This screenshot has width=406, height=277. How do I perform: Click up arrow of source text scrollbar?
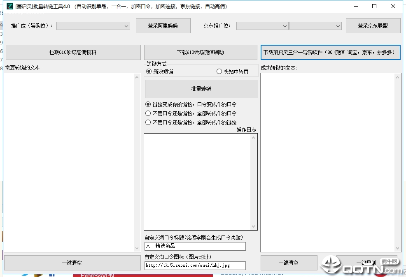137,77
